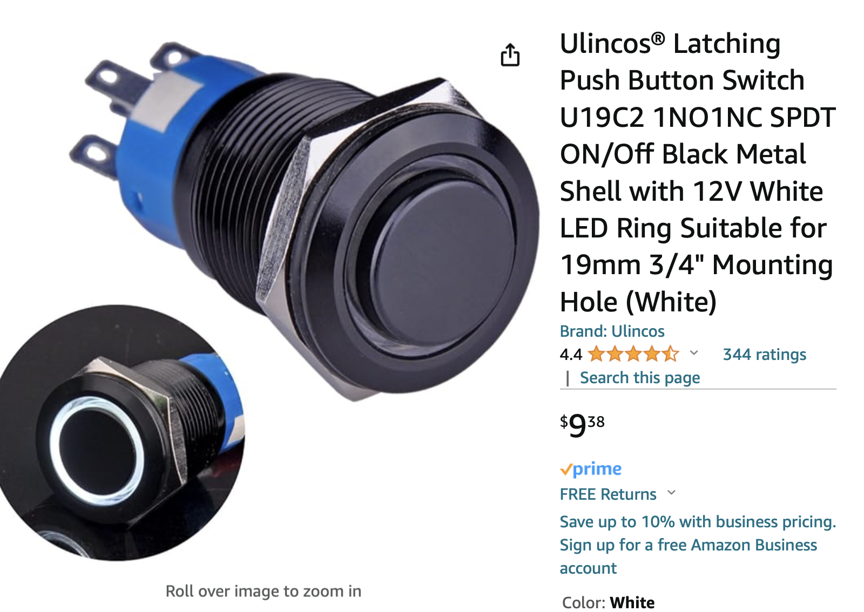
Task: Click the orange star rating icons
Action: 633,354
